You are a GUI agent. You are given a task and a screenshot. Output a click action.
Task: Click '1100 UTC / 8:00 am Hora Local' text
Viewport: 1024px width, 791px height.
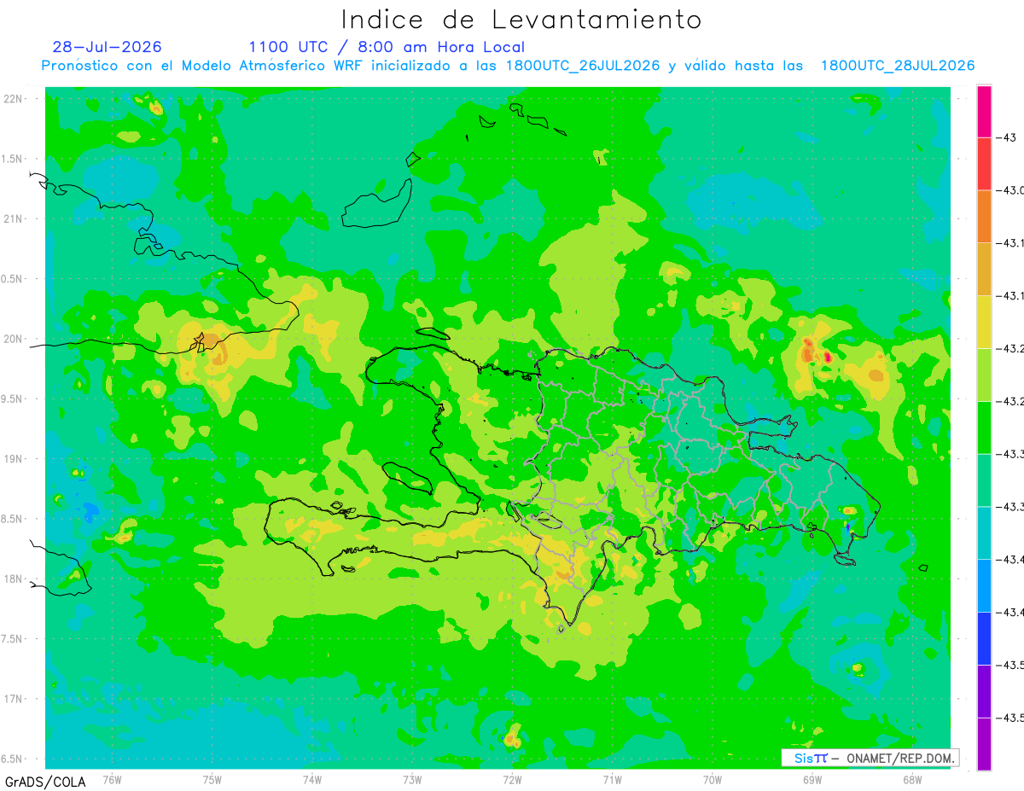[387, 47]
